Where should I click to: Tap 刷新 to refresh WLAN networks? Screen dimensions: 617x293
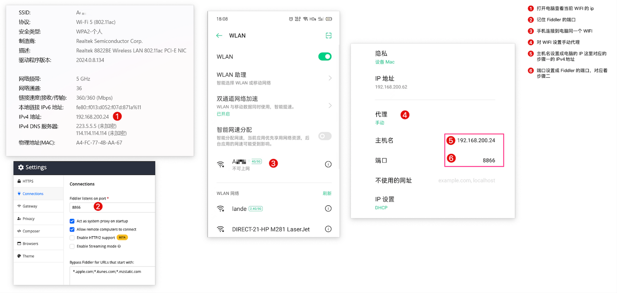point(327,193)
